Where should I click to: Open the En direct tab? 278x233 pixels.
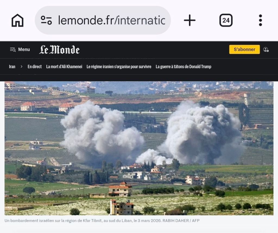pos(34,67)
